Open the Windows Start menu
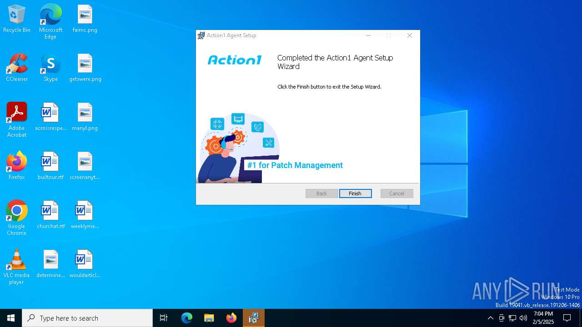The image size is (582, 327). coord(11,318)
